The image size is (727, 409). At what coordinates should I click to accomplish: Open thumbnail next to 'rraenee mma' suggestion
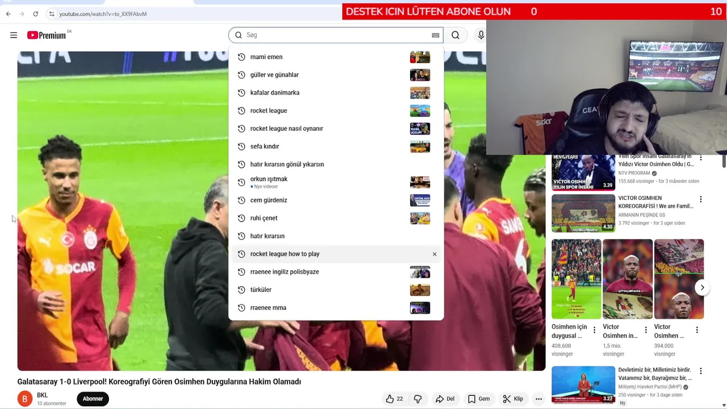[420, 307]
